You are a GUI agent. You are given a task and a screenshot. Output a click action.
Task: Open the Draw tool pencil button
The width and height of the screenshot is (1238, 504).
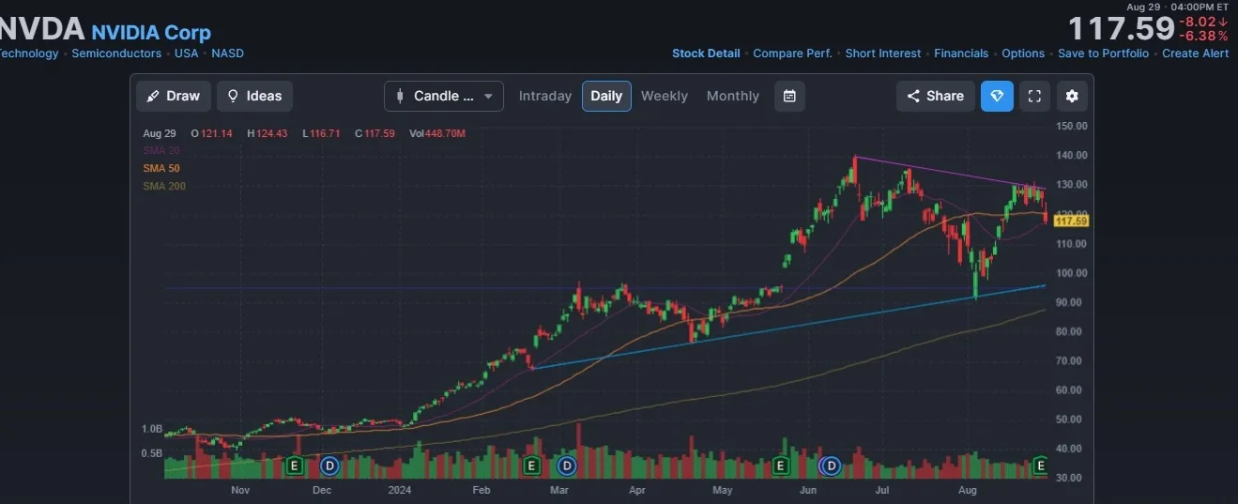tap(174, 96)
